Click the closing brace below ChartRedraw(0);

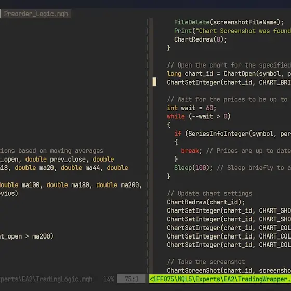point(168,48)
